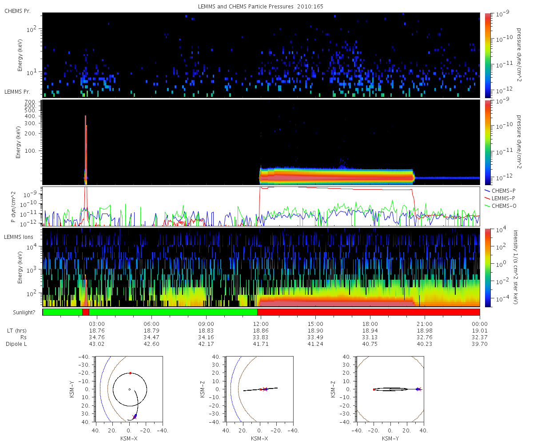Click the LT value 18.94
The height and width of the screenshot is (444, 533).
tap(370, 331)
